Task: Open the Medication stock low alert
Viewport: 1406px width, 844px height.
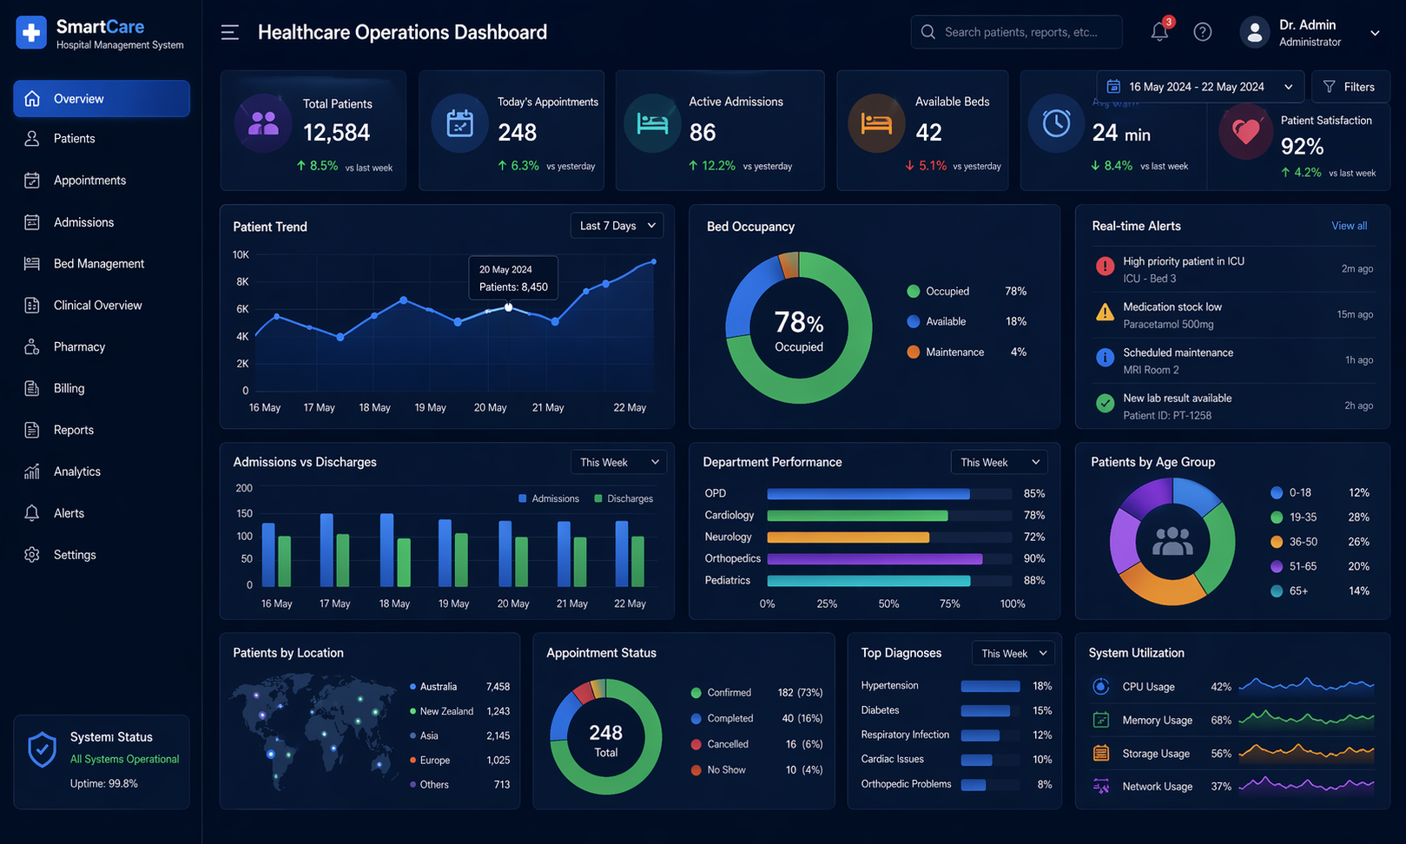Action: [1233, 314]
